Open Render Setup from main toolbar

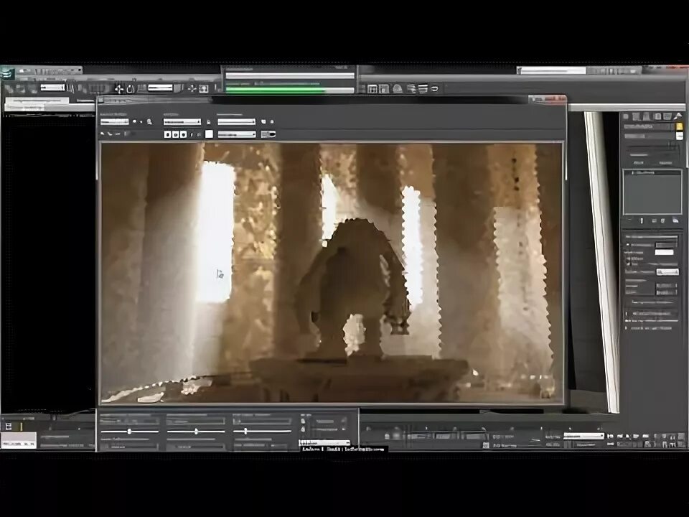411,89
